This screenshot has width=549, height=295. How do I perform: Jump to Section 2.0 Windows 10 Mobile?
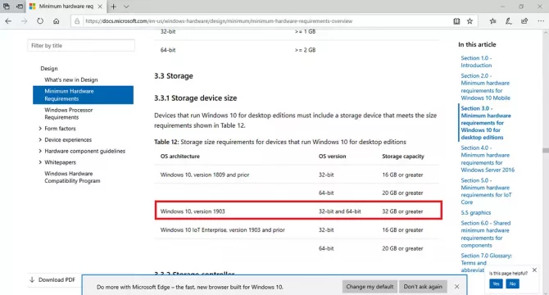[x=485, y=87]
